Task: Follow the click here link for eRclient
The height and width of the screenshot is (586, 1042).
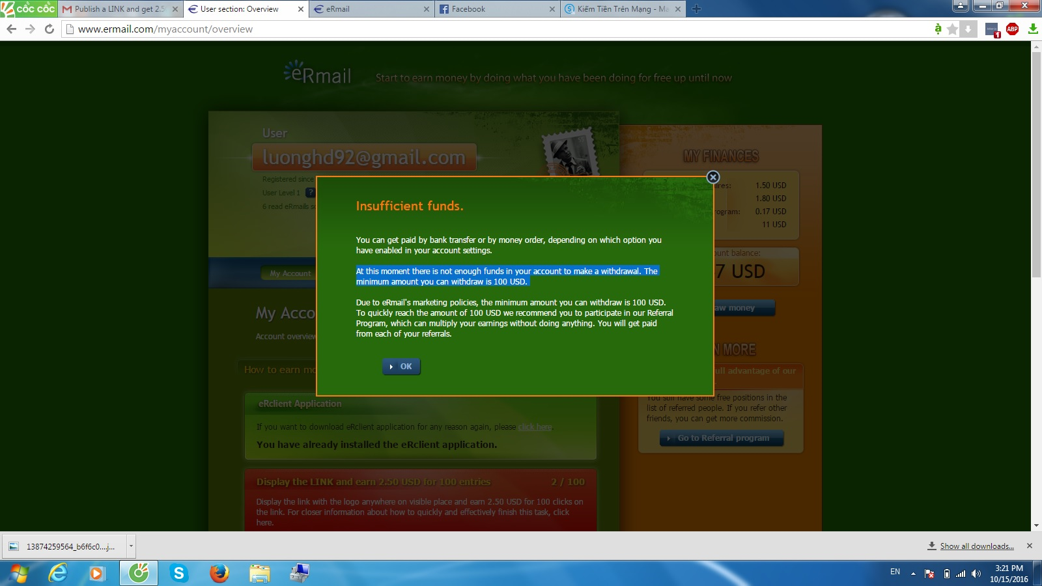Action: [x=535, y=427]
